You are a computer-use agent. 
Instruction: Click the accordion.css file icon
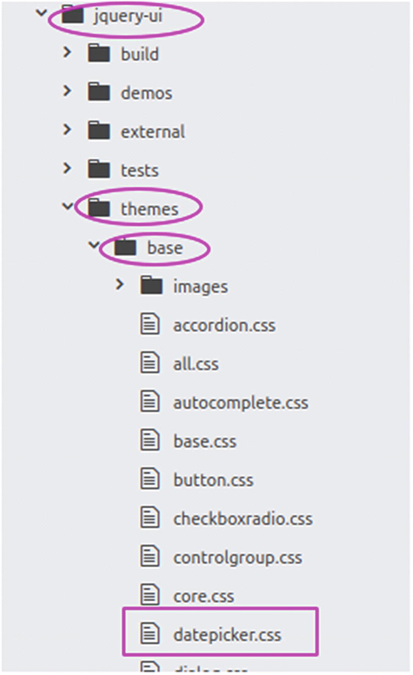click(x=150, y=324)
